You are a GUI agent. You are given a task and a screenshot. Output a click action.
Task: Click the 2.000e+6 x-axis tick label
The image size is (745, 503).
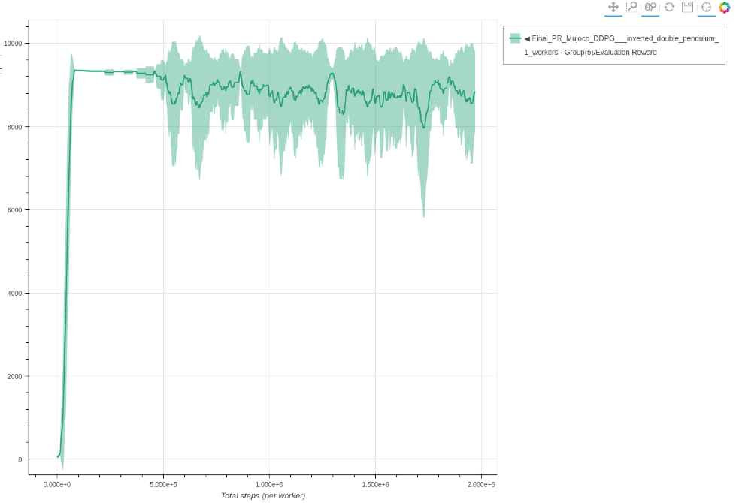click(x=482, y=485)
